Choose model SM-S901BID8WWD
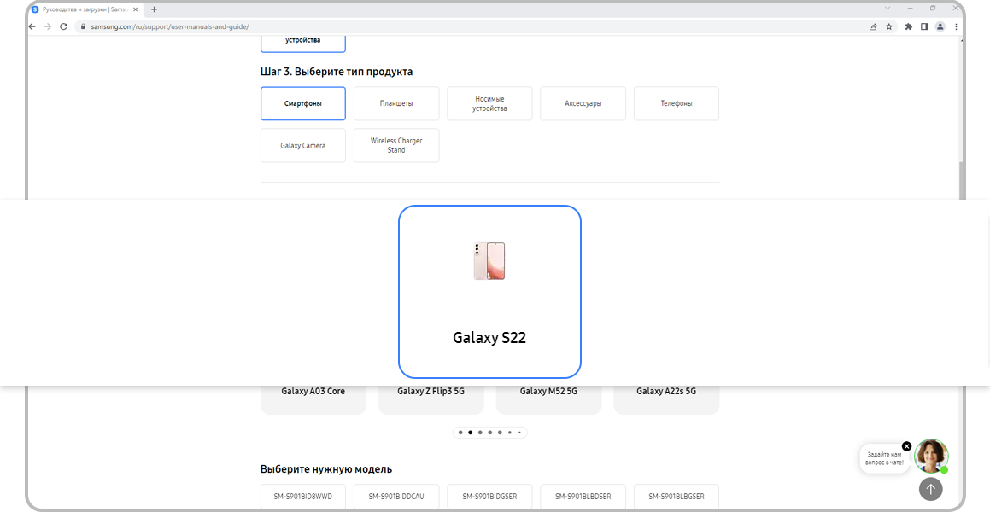The height and width of the screenshot is (512, 990). (303, 497)
